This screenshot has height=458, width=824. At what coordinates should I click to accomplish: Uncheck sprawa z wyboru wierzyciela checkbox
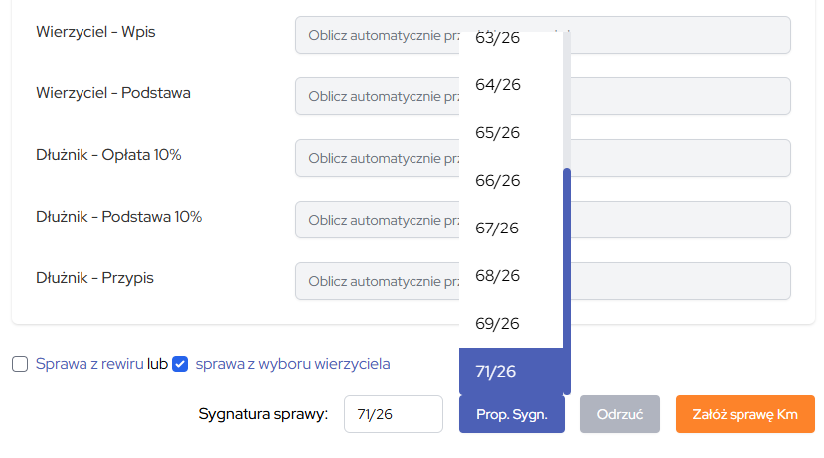click(x=180, y=364)
